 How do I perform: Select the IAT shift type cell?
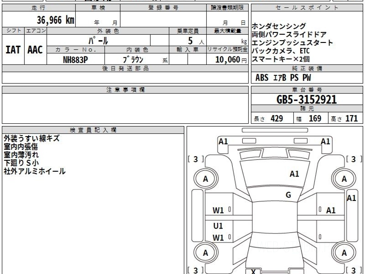13,50
